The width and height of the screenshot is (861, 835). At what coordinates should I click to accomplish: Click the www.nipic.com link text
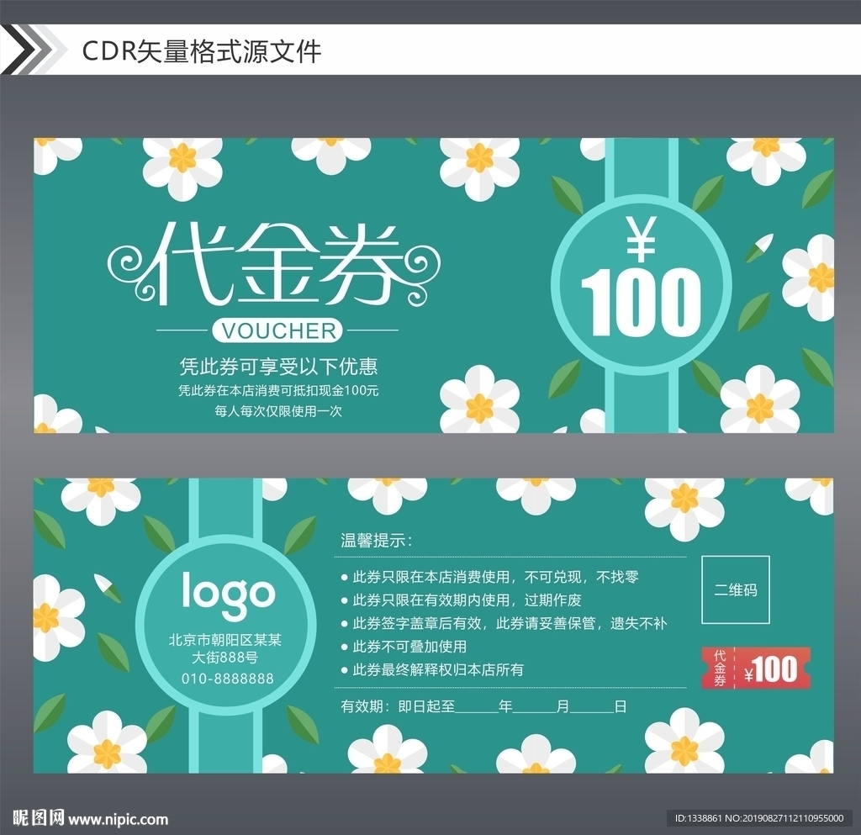[x=118, y=820]
